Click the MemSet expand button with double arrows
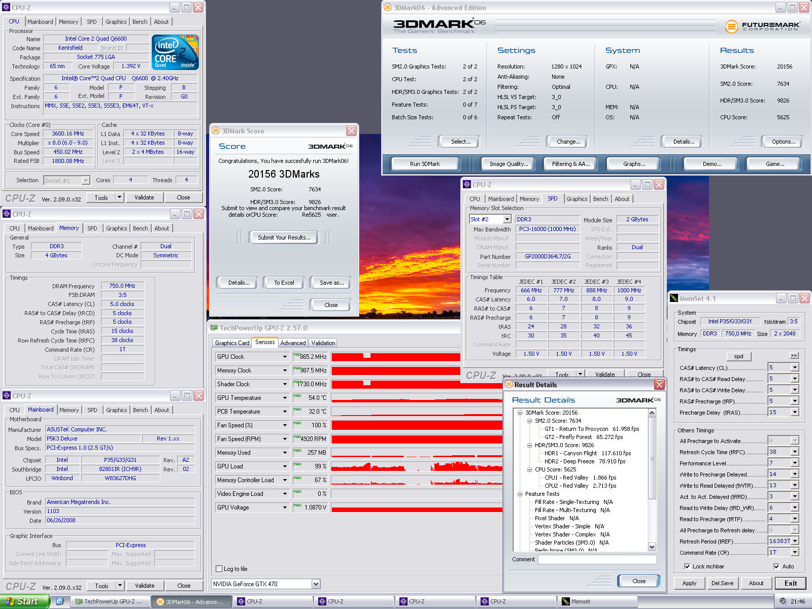812x609 pixels. point(794,355)
